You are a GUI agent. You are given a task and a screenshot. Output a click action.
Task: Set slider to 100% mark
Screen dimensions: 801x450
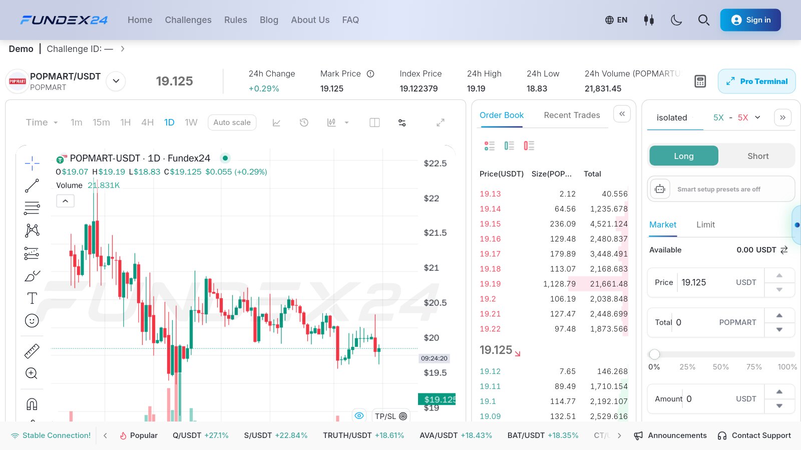pos(787,367)
